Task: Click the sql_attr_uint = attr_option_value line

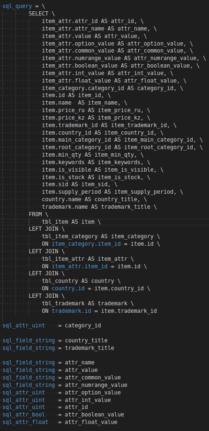Action: click(x=61, y=392)
